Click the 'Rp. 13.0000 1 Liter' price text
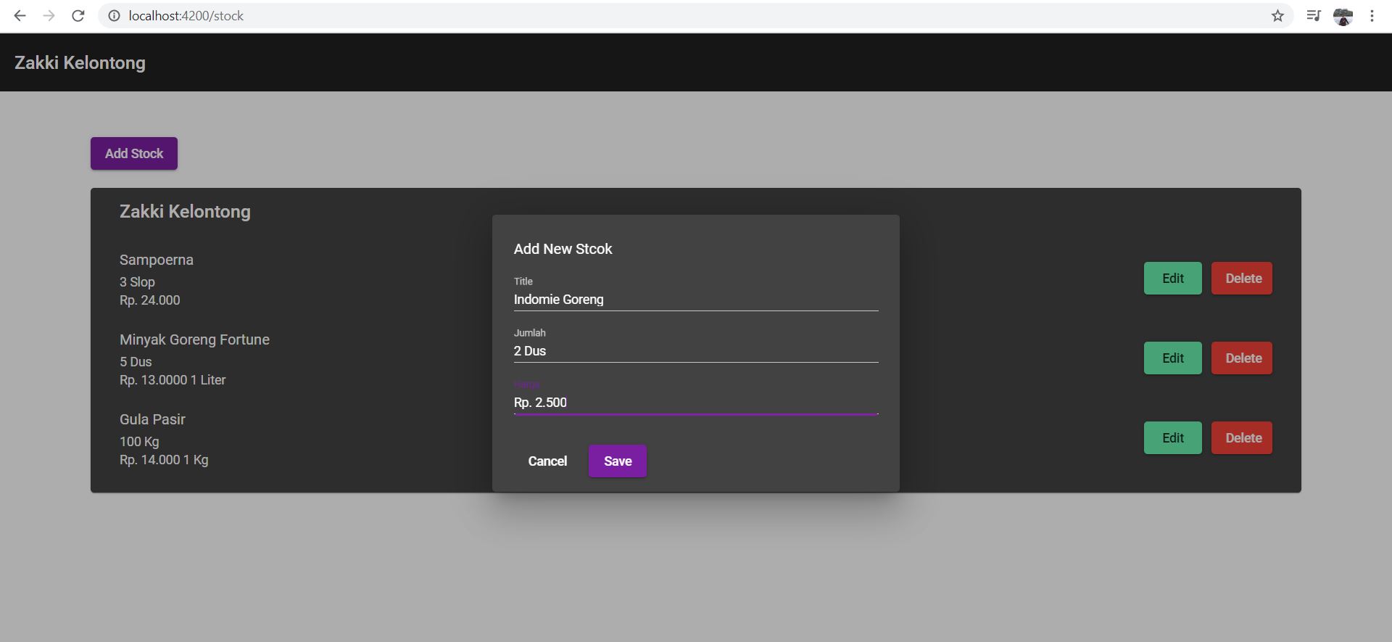The width and height of the screenshot is (1392, 642). [x=173, y=379]
